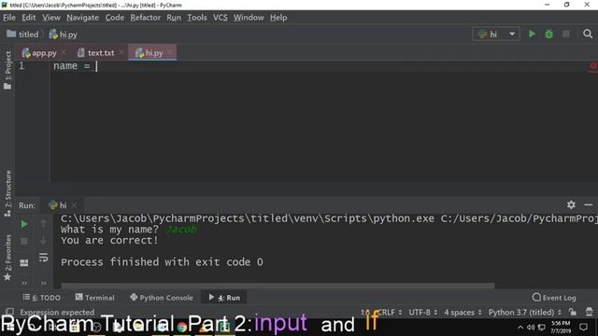Click titled breadcrumb in navigation bar
Screen dimensions: 598x336
point(22,35)
